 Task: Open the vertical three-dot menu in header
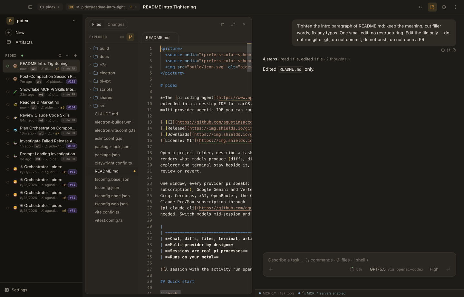click(x=455, y=7)
